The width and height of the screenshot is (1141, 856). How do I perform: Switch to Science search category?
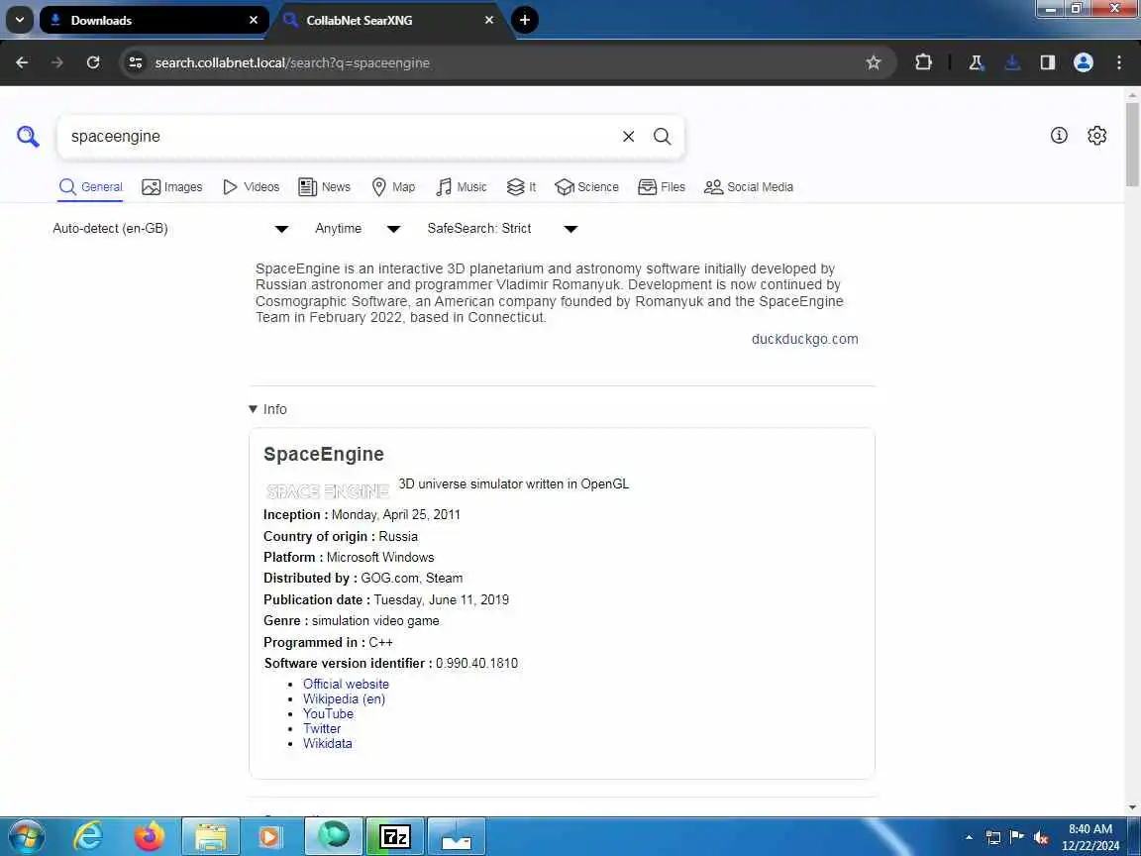coord(586,187)
